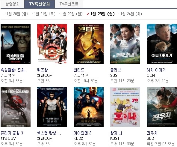This screenshot has width=177, height=147.
Task: Select the checked date 1월 23일 (월)
Action: [102, 14]
